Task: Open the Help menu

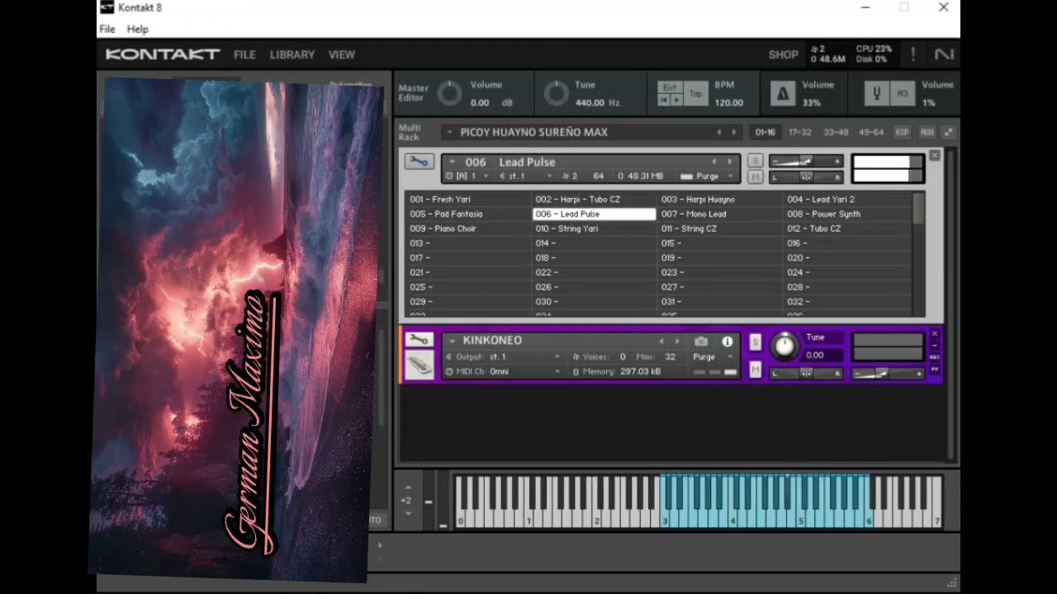Action: click(138, 29)
